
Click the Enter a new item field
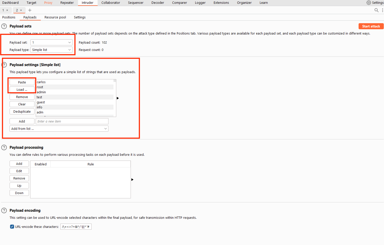coord(72,121)
